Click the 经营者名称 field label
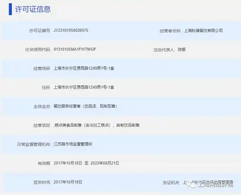Screen dimensions: 241x195 (170, 31)
